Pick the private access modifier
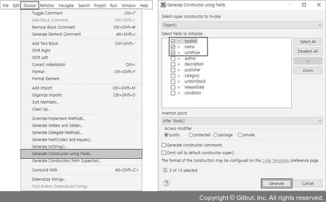Viewport: 326px width, 202px height. click(x=240, y=135)
